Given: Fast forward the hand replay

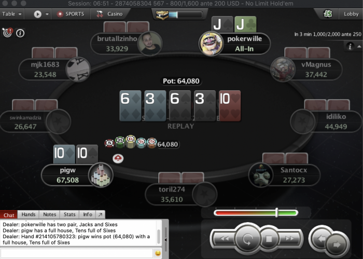Looking at the screenshot, I should pos(289,238).
